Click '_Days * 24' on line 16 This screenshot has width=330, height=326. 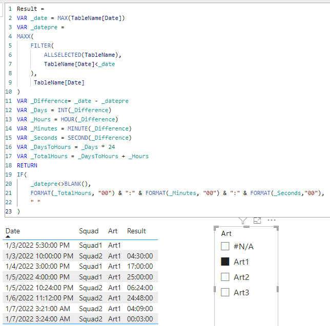point(98,147)
